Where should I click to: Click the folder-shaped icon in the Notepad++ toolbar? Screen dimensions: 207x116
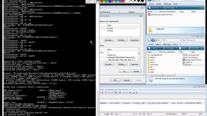pyautogui.click(x=134, y=92)
